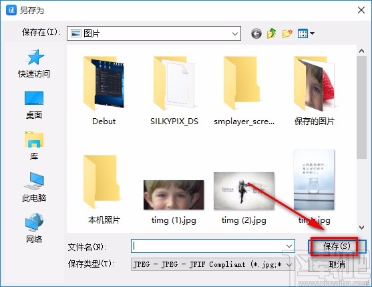372x287 pixels.
Task: Click the app icon in title bar
Action: pos(11,10)
